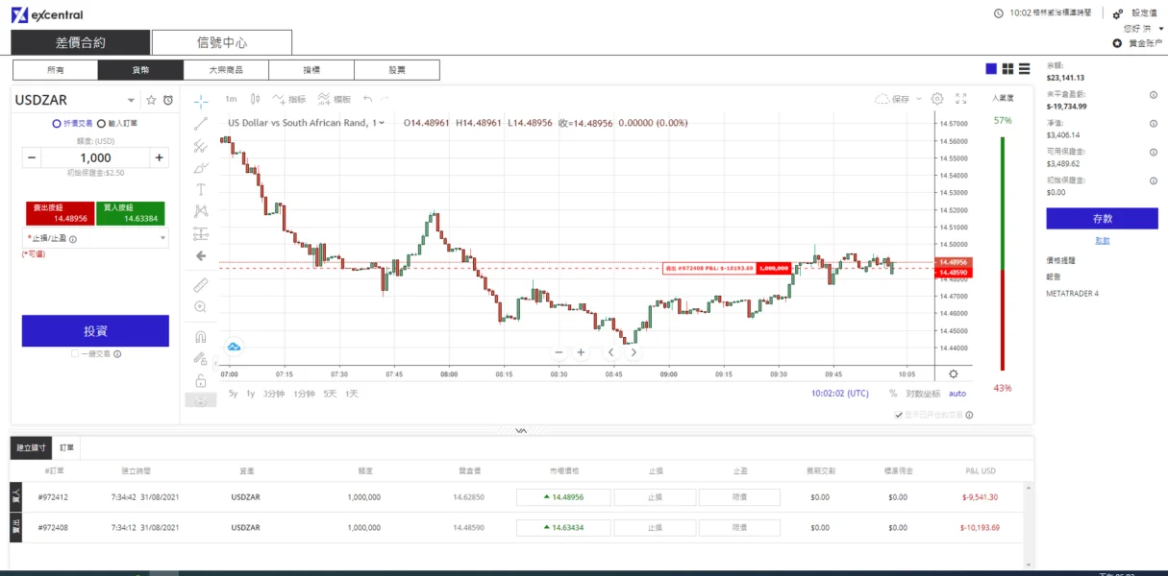
Task: Open the 股票 category tab
Action: 397,70
